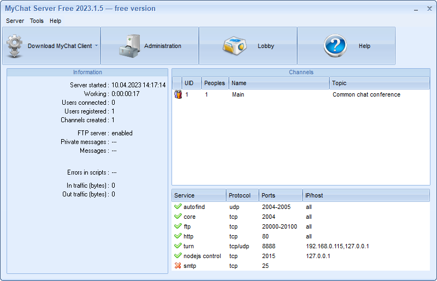Click the port value '25'
Viewport: 437px width, 281px height.
265,266
